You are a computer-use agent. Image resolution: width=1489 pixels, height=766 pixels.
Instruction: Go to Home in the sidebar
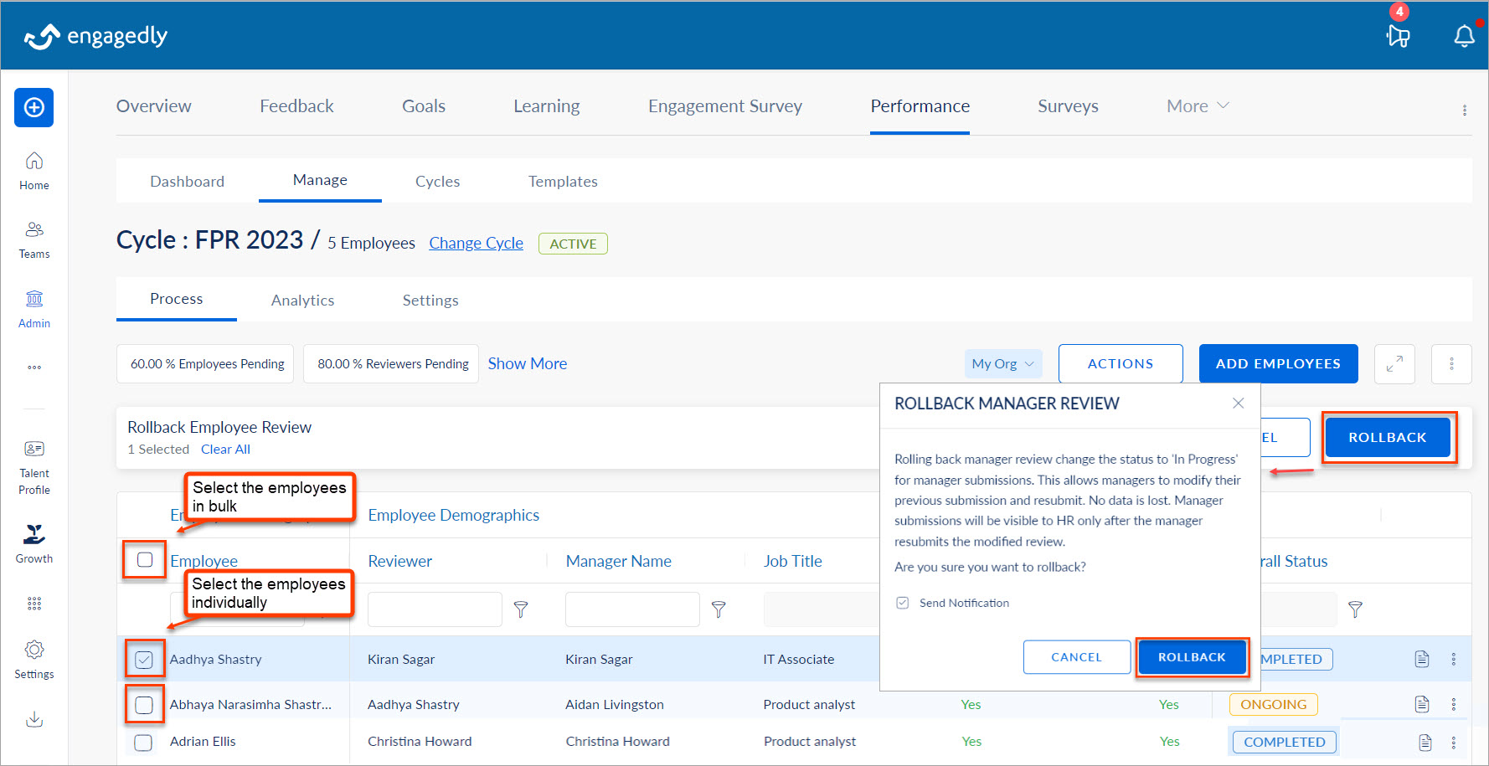point(34,171)
